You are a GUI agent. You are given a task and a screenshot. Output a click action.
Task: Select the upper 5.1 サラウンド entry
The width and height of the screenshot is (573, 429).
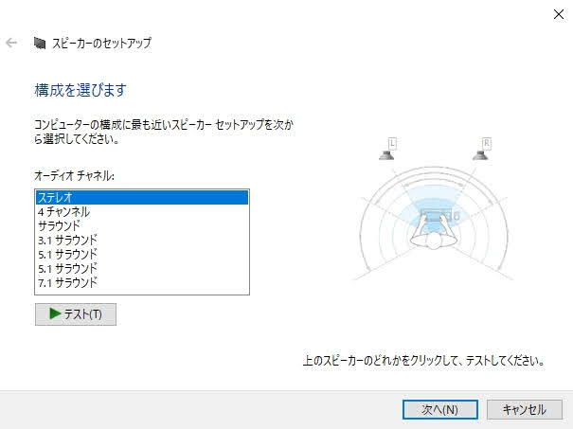(x=140, y=255)
